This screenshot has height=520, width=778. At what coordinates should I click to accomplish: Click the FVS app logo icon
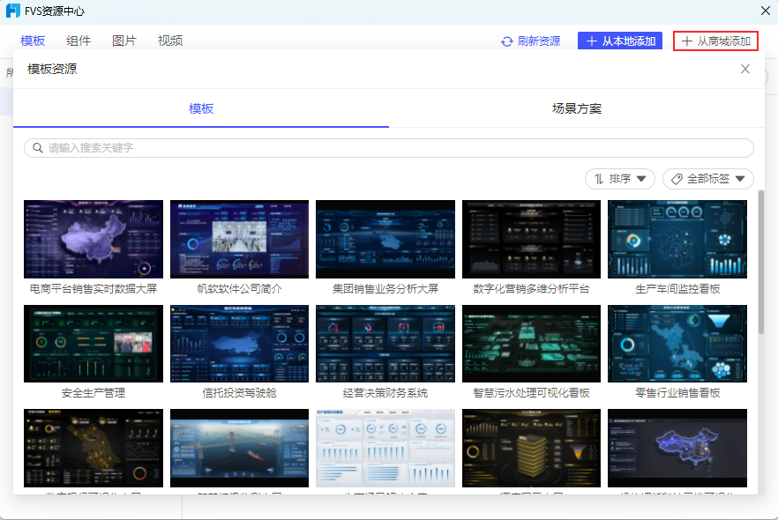[x=13, y=11]
